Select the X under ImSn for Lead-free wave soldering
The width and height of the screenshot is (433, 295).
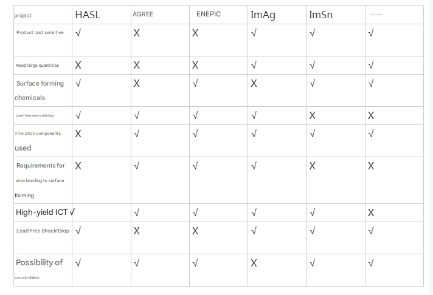click(313, 115)
